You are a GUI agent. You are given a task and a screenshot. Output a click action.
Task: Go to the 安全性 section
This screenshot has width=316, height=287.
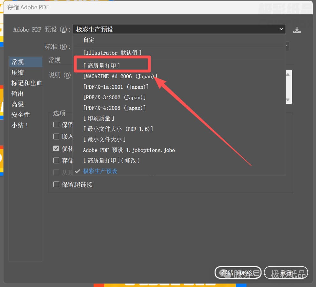(x=21, y=115)
